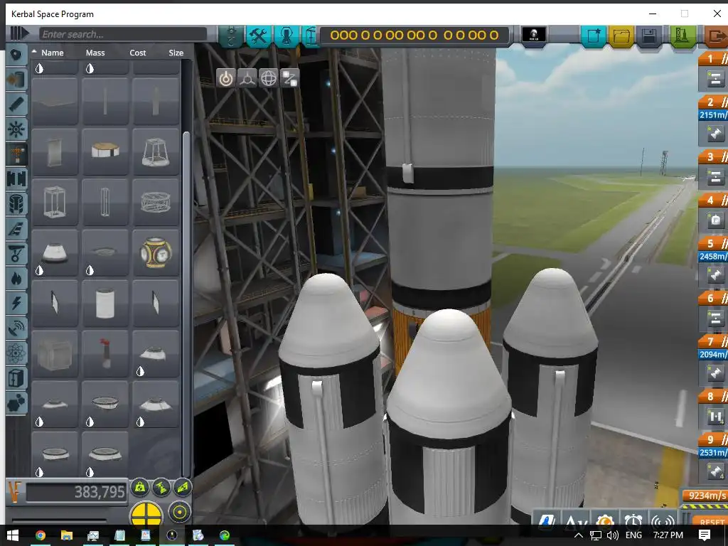Select the Re-root tool
This screenshot has height=546, width=728.
(290, 78)
